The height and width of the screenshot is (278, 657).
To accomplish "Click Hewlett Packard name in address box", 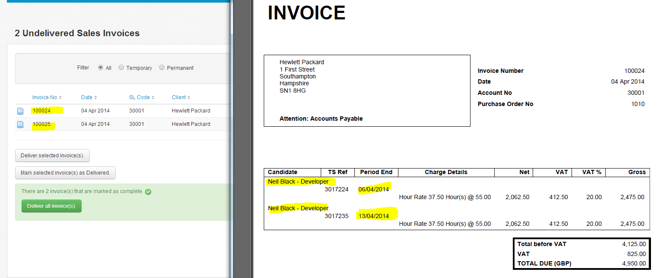I will [302, 62].
